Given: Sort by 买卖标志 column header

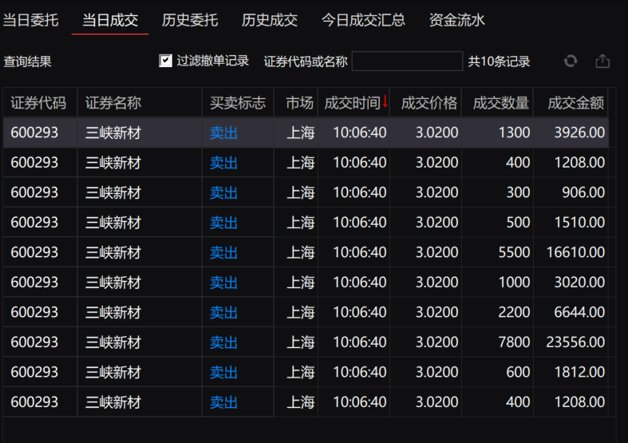Looking at the screenshot, I should (238, 103).
